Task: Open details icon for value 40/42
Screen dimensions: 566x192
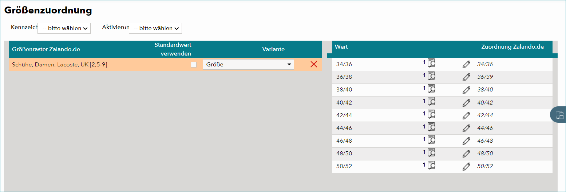Action: 431,101
